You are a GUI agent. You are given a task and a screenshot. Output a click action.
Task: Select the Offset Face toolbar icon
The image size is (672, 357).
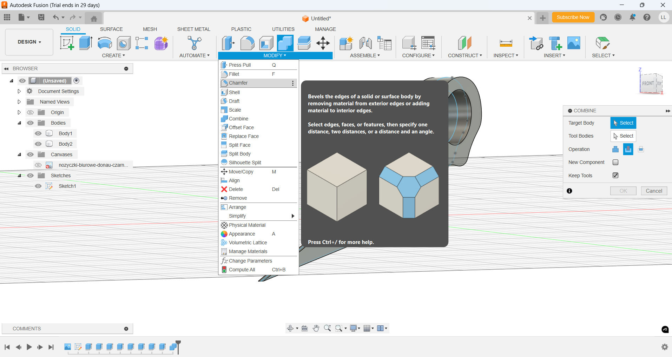[x=304, y=43]
